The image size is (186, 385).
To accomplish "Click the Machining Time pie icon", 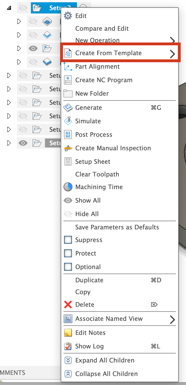I will pos(68,187).
